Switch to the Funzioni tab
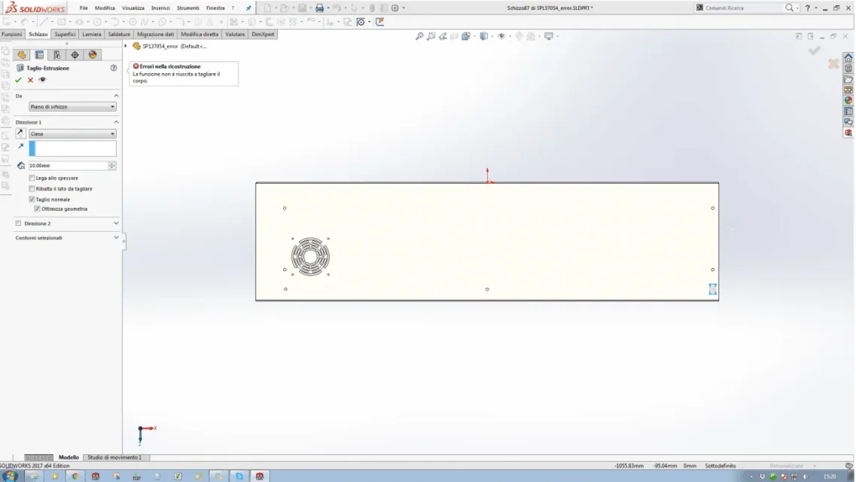Screen dimensions: 856x482 click(12, 34)
